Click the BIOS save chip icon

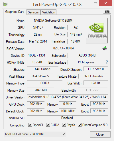pyautogui.click(x=105, y=48)
